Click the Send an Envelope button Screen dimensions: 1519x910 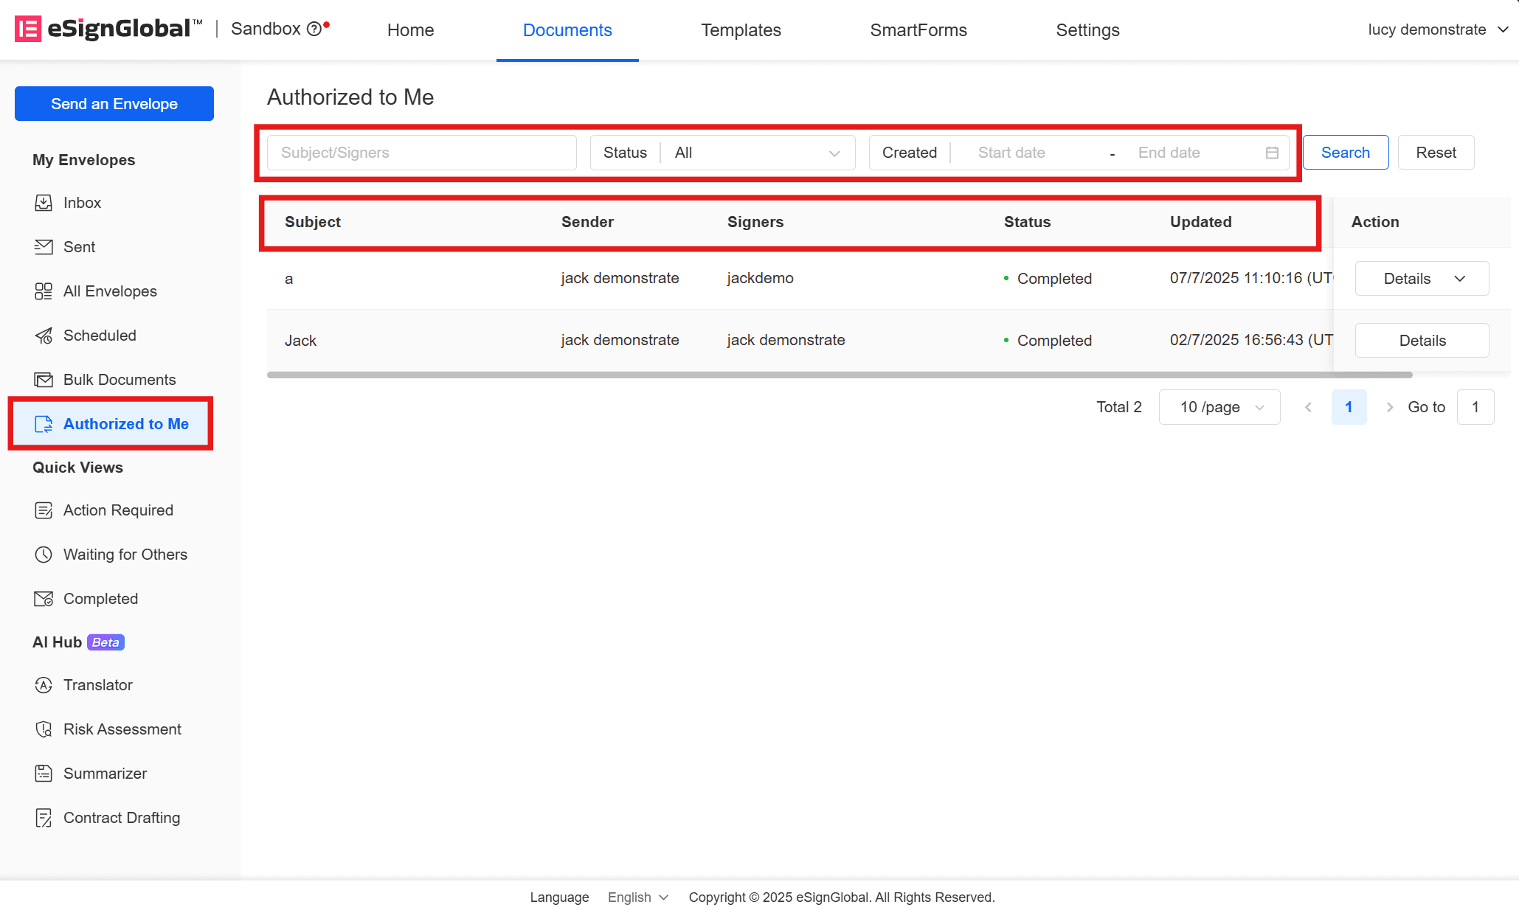tap(114, 104)
